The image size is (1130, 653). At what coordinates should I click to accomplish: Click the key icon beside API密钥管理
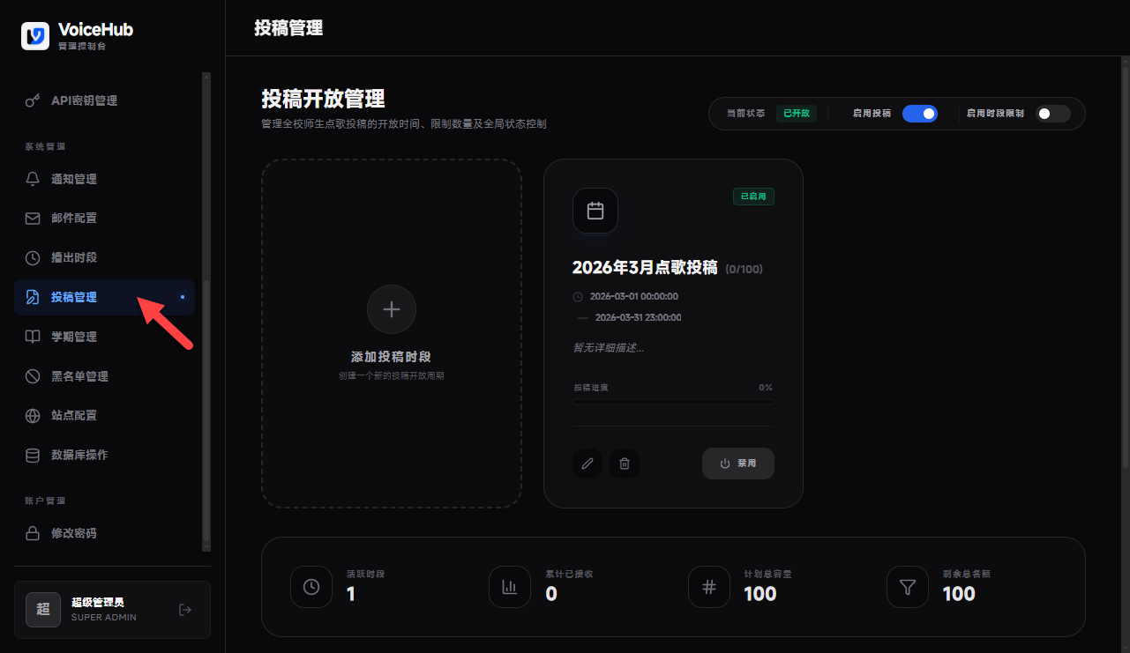tap(33, 100)
